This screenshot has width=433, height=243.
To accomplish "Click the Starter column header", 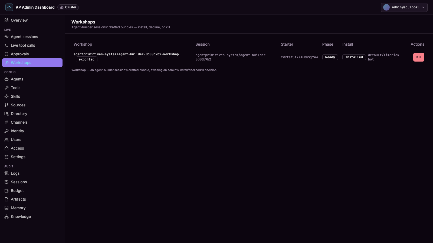I will click(287, 44).
